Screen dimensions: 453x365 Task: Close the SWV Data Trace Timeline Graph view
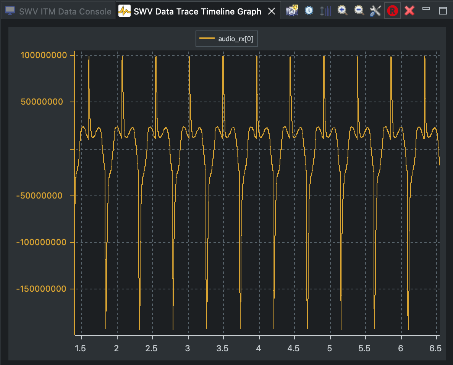point(272,11)
